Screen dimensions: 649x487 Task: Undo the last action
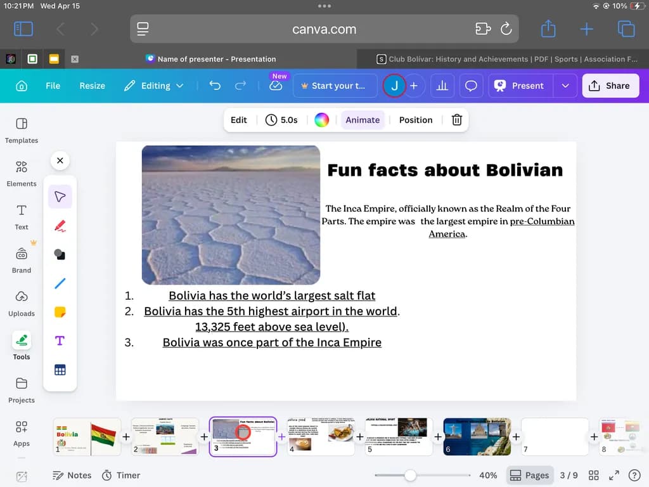click(215, 86)
